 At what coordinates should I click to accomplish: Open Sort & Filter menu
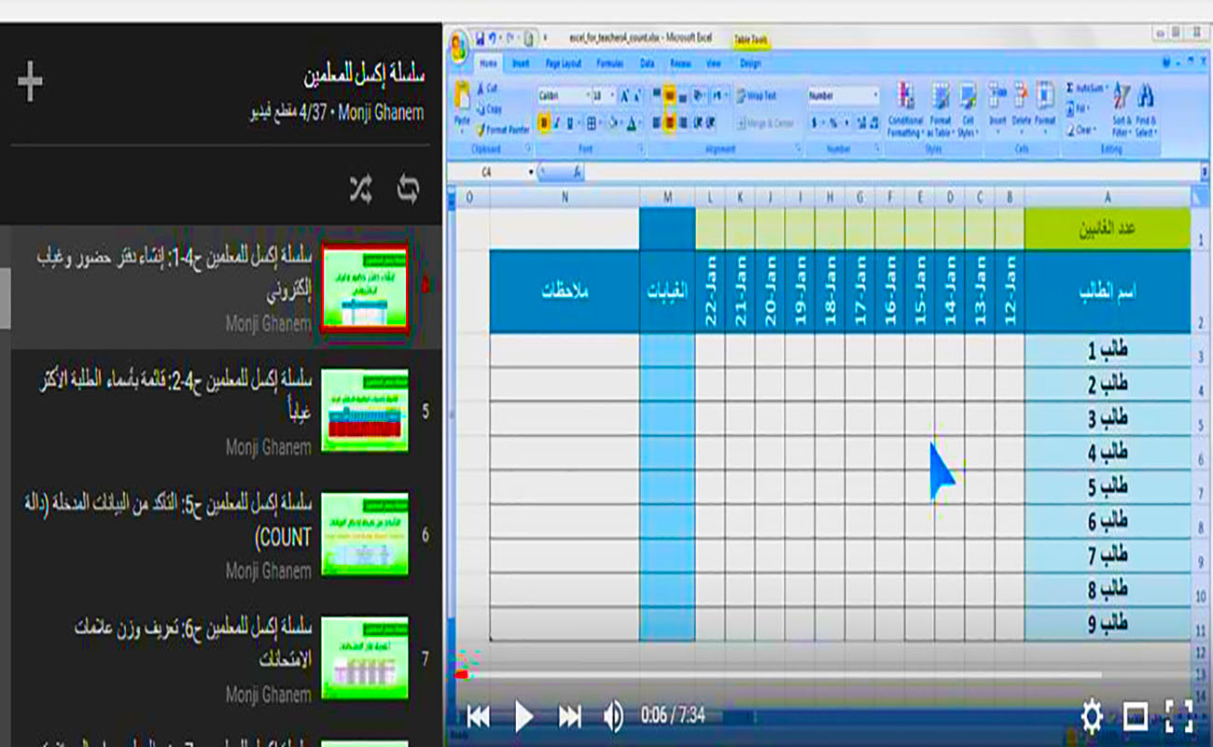click(x=1122, y=110)
